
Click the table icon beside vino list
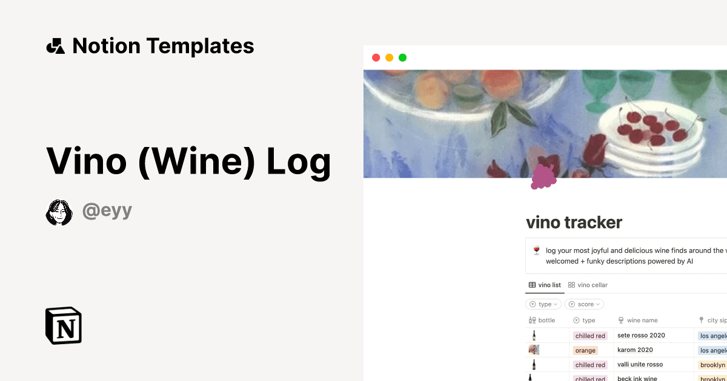point(532,285)
